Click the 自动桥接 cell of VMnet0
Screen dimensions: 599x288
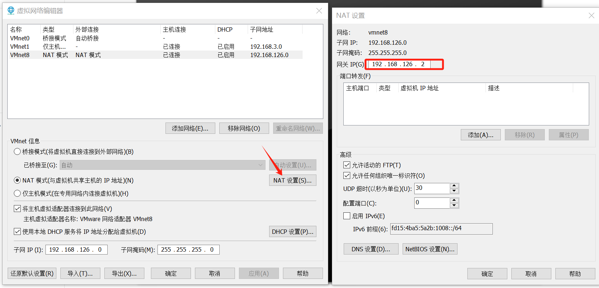point(87,38)
